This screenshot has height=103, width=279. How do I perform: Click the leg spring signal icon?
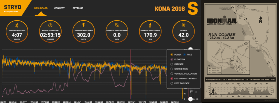click(117, 25)
